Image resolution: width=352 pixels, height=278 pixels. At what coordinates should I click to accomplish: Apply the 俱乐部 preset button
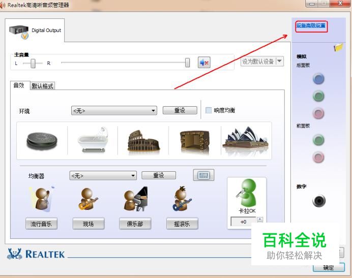pyautogui.click(x=135, y=224)
